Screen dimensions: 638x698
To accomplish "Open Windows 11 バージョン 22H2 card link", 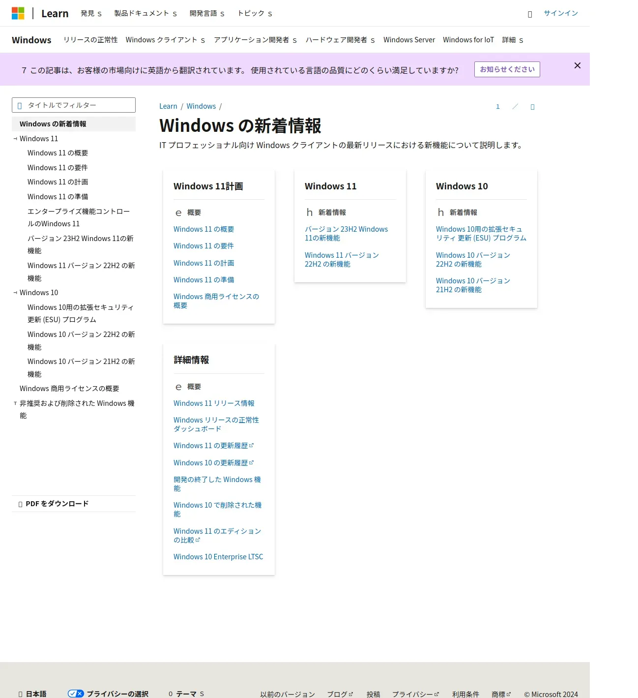I will [342, 260].
